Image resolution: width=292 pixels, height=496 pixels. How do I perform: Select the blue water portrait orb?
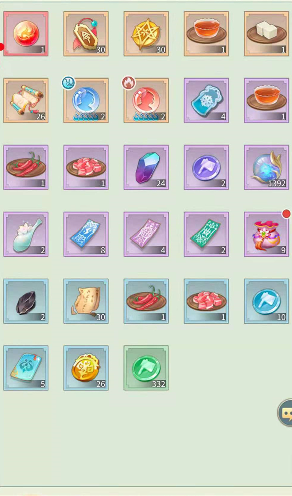point(86,101)
